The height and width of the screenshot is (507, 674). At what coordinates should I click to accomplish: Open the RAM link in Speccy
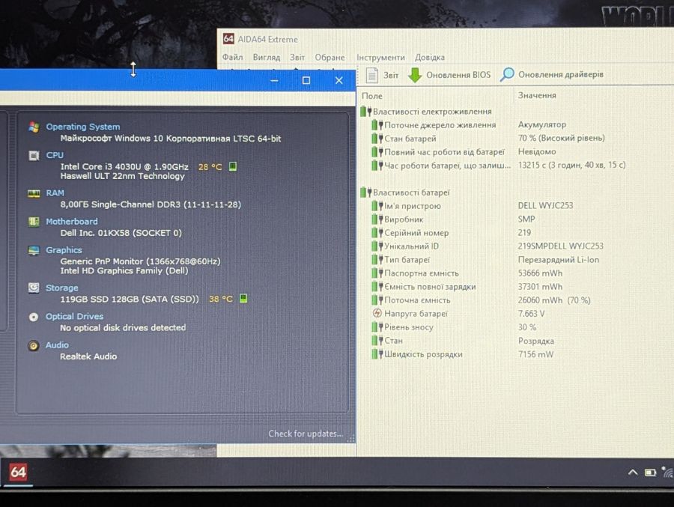55,192
